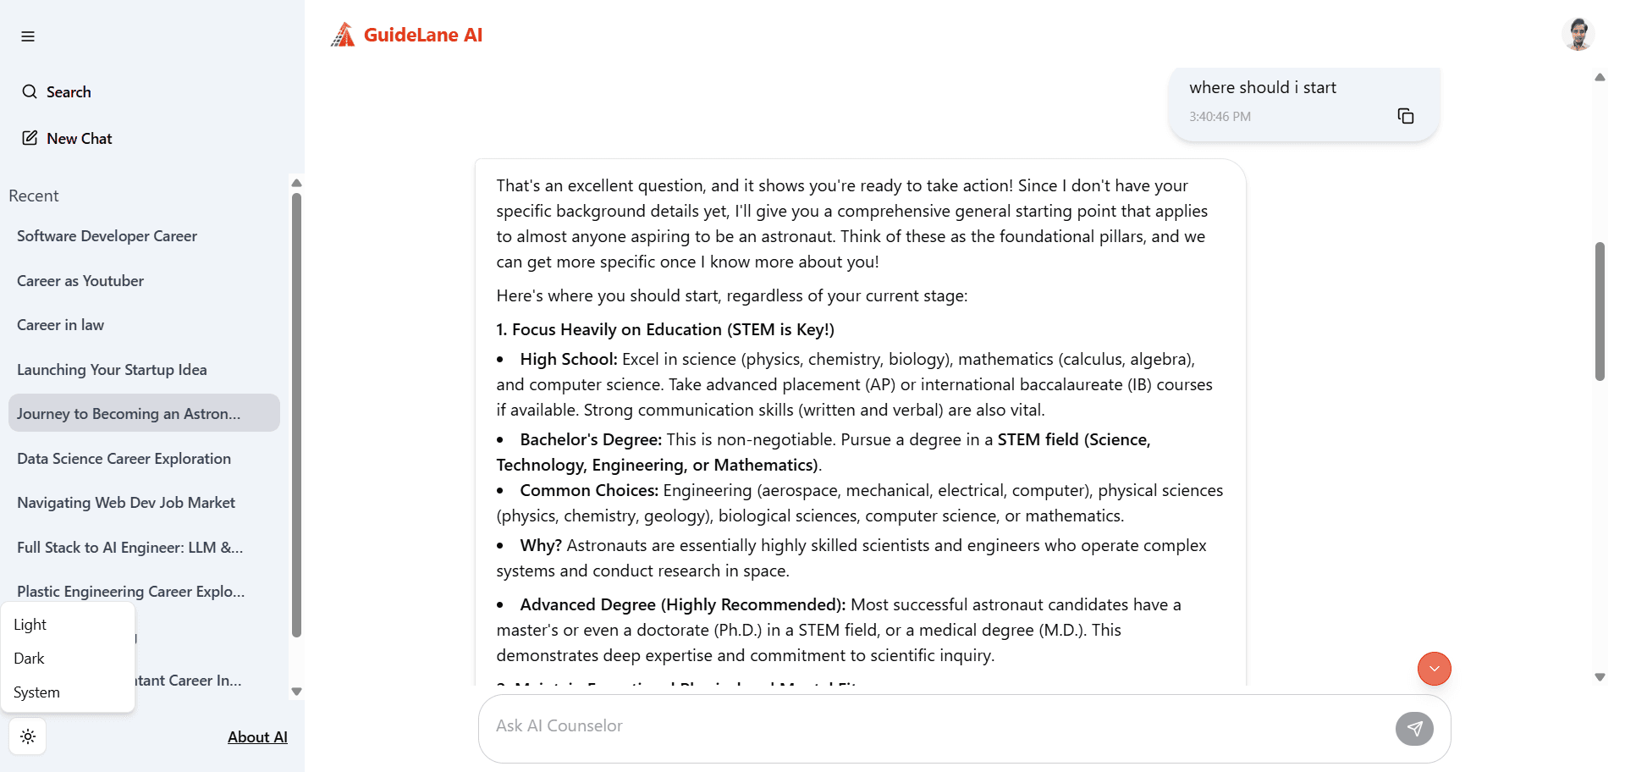Open the user profile avatar
1625x772 pixels.
click(x=1578, y=35)
